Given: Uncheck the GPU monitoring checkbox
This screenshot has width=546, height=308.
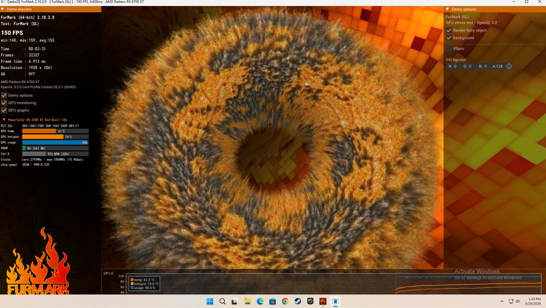Looking at the screenshot, I should [4, 103].
